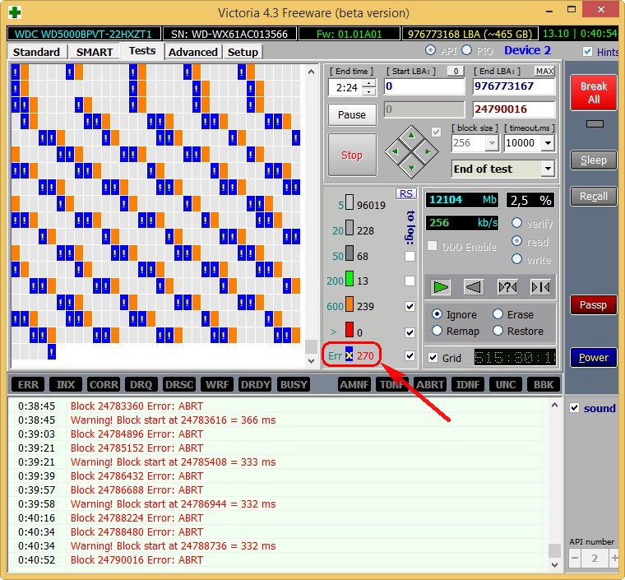
Task: Click block map scrollbar up arrow
Action: [312, 72]
